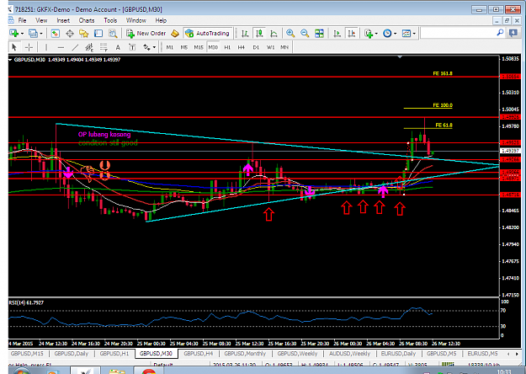Viewport: 526px width, 374px height.
Task: Open the chat notifications icon
Action: [x=513, y=33]
